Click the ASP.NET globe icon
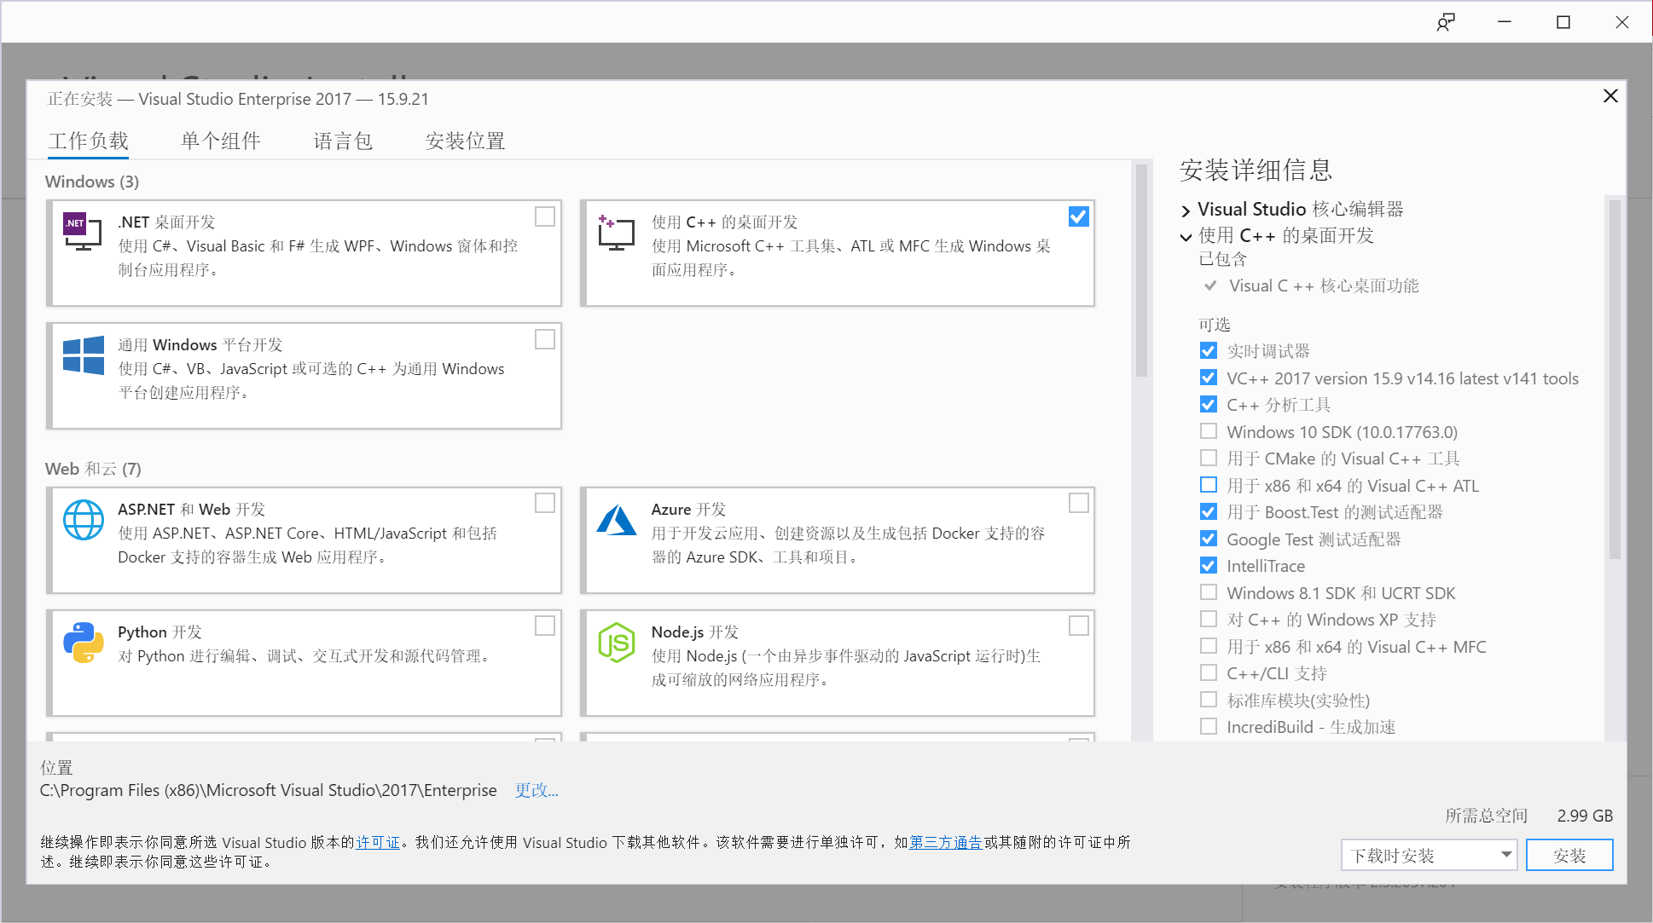The image size is (1653, 923). [84, 519]
